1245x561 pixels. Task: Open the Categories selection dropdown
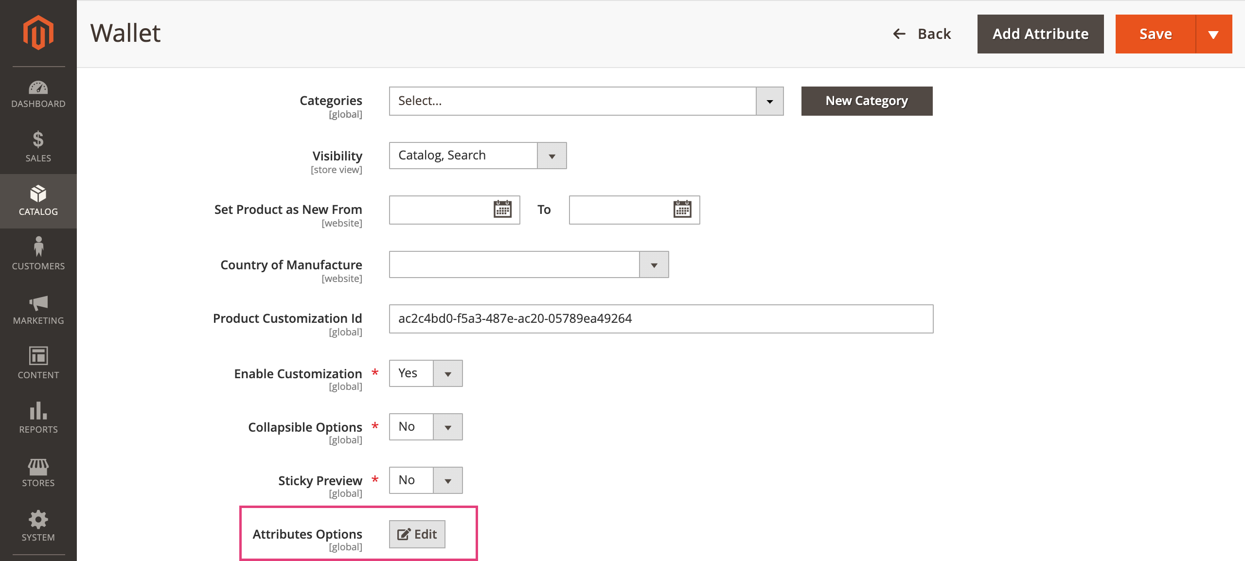770,101
